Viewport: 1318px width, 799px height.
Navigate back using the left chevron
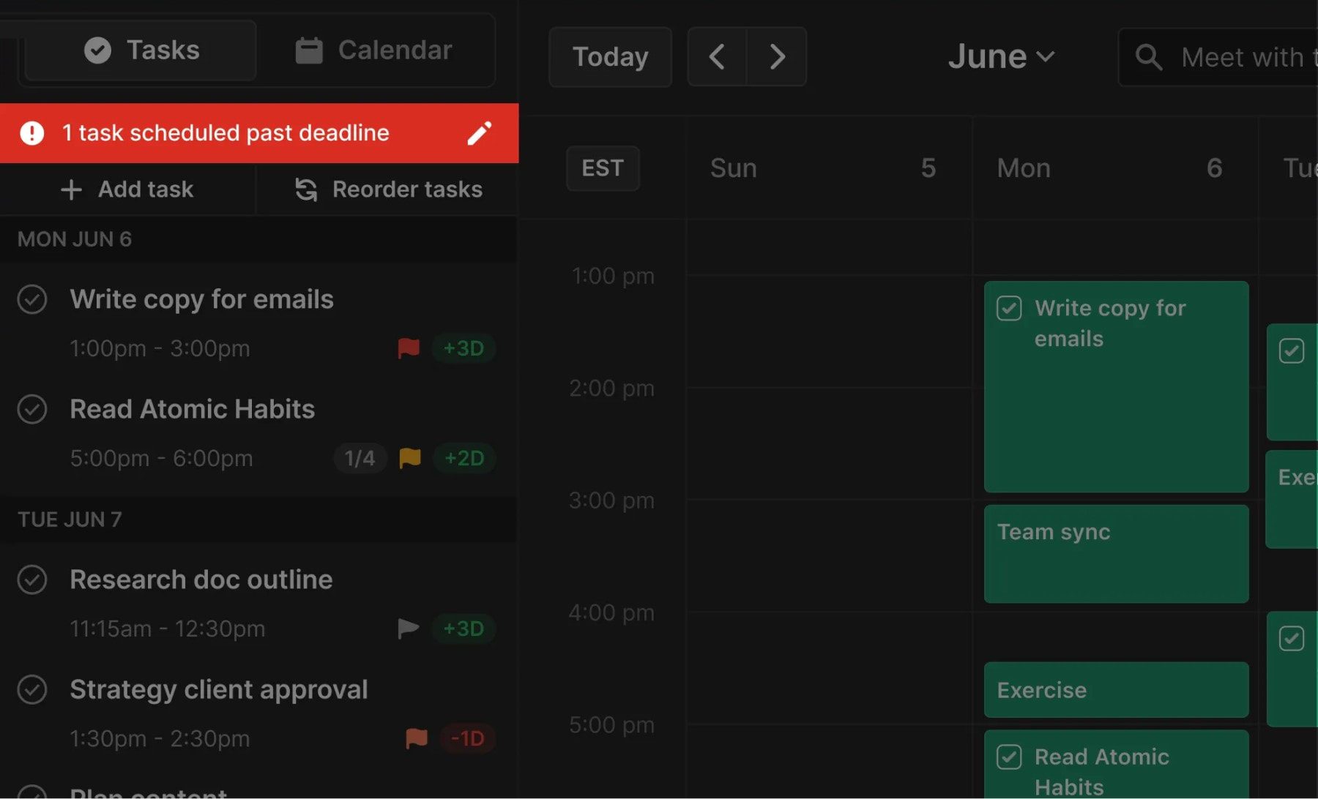pos(717,56)
